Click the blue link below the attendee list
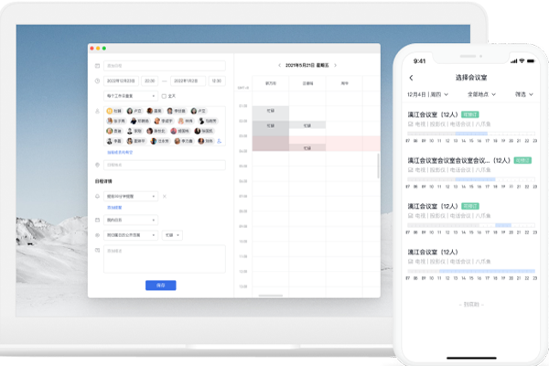This screenshot has width=549, height=366. click(x=120, y=153)
